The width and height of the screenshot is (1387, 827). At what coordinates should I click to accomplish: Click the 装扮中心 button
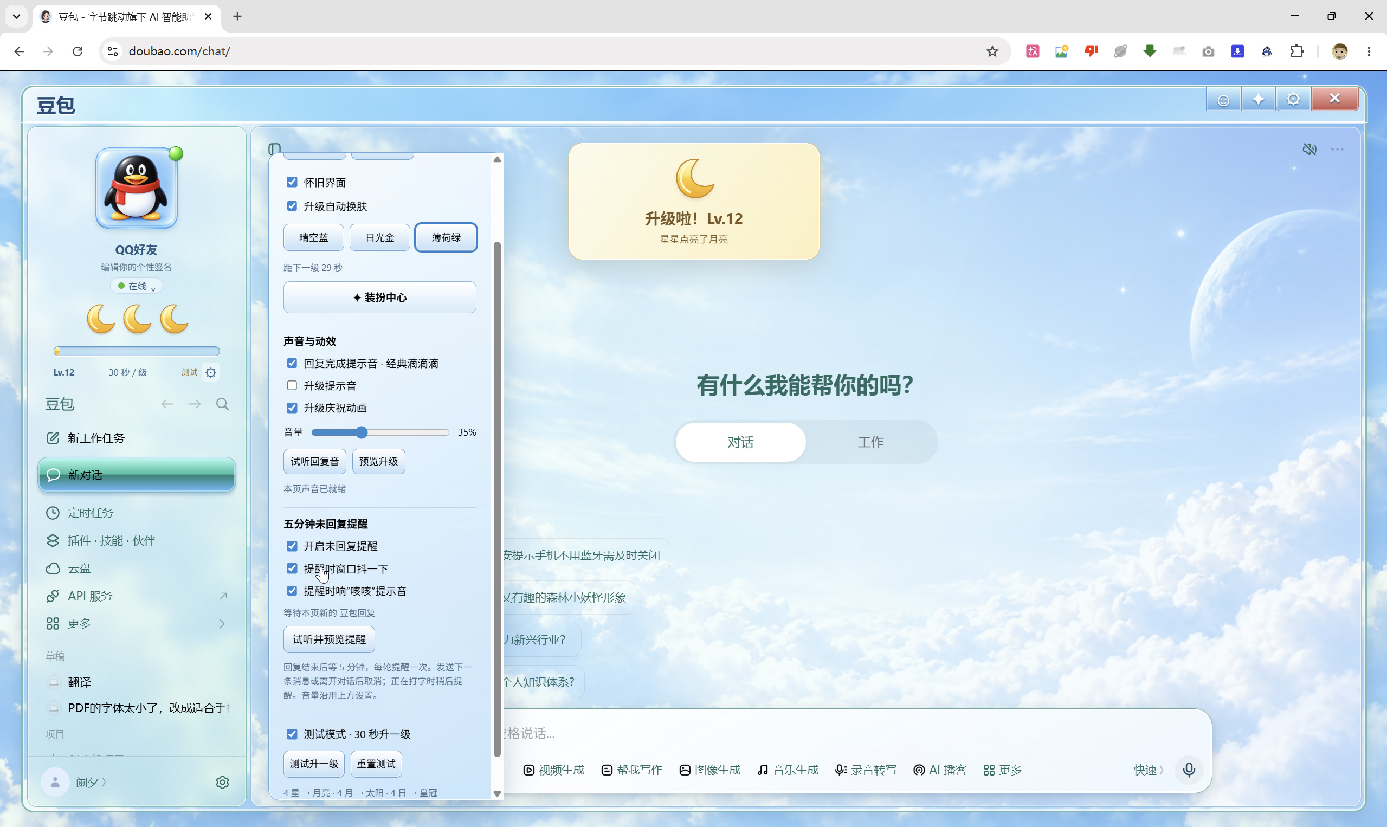pos(379,297)
